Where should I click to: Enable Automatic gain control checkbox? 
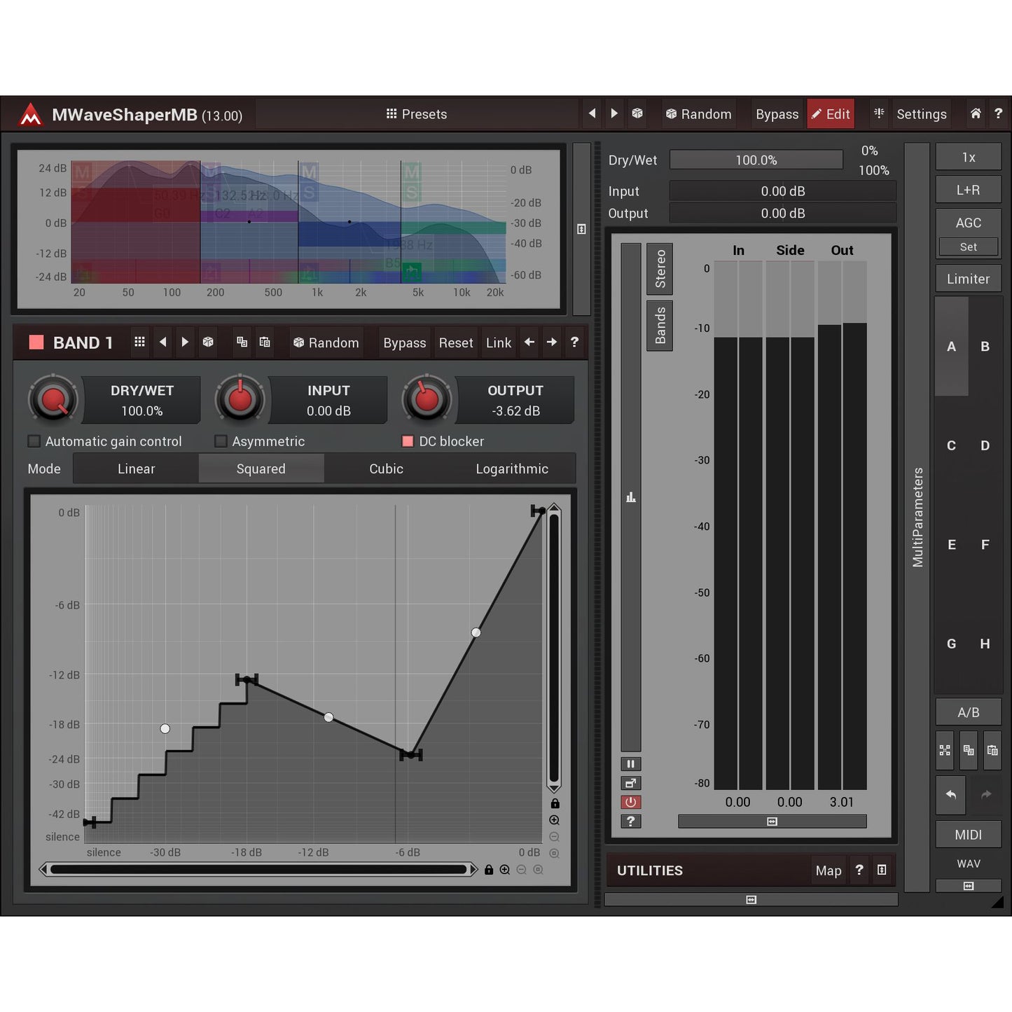tap(34, 441)
